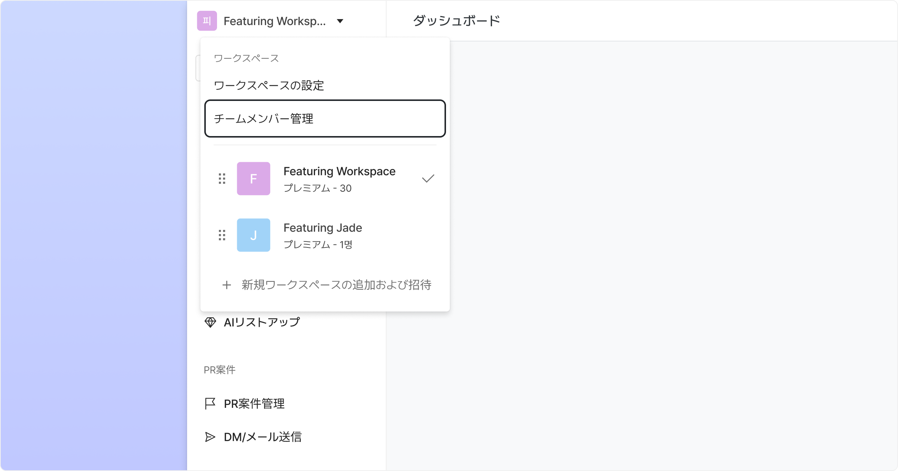898x471 pixels.
Task: Click the purple workspace avatar in header
Action: click(x=207, y=21)
